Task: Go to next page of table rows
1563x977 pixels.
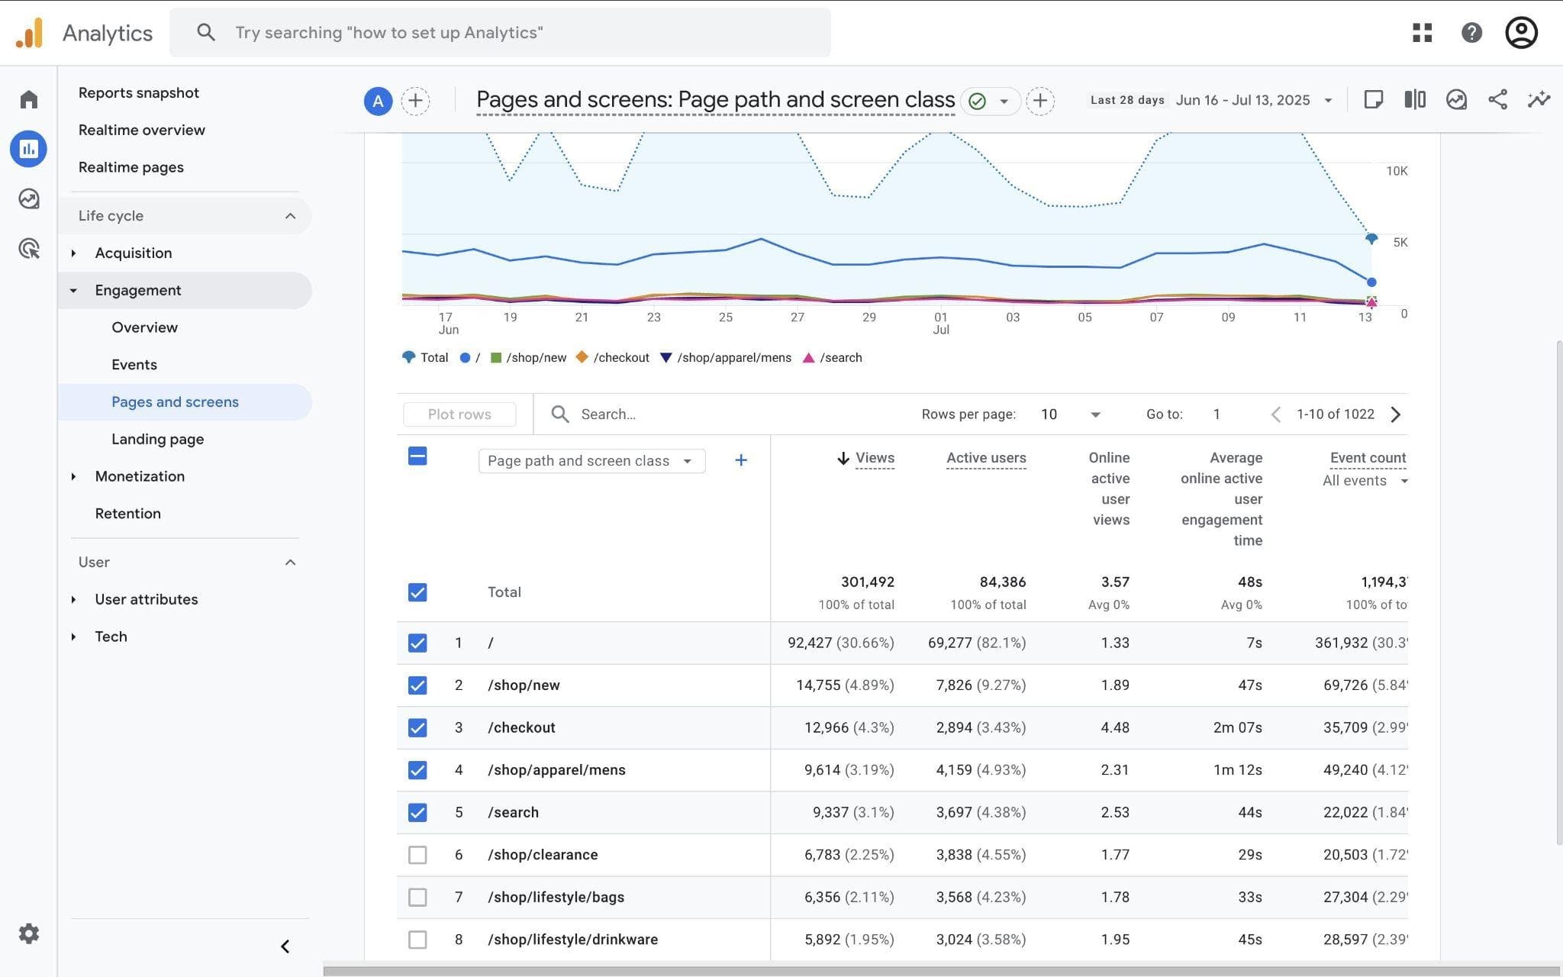Action: pos(1396,414)
